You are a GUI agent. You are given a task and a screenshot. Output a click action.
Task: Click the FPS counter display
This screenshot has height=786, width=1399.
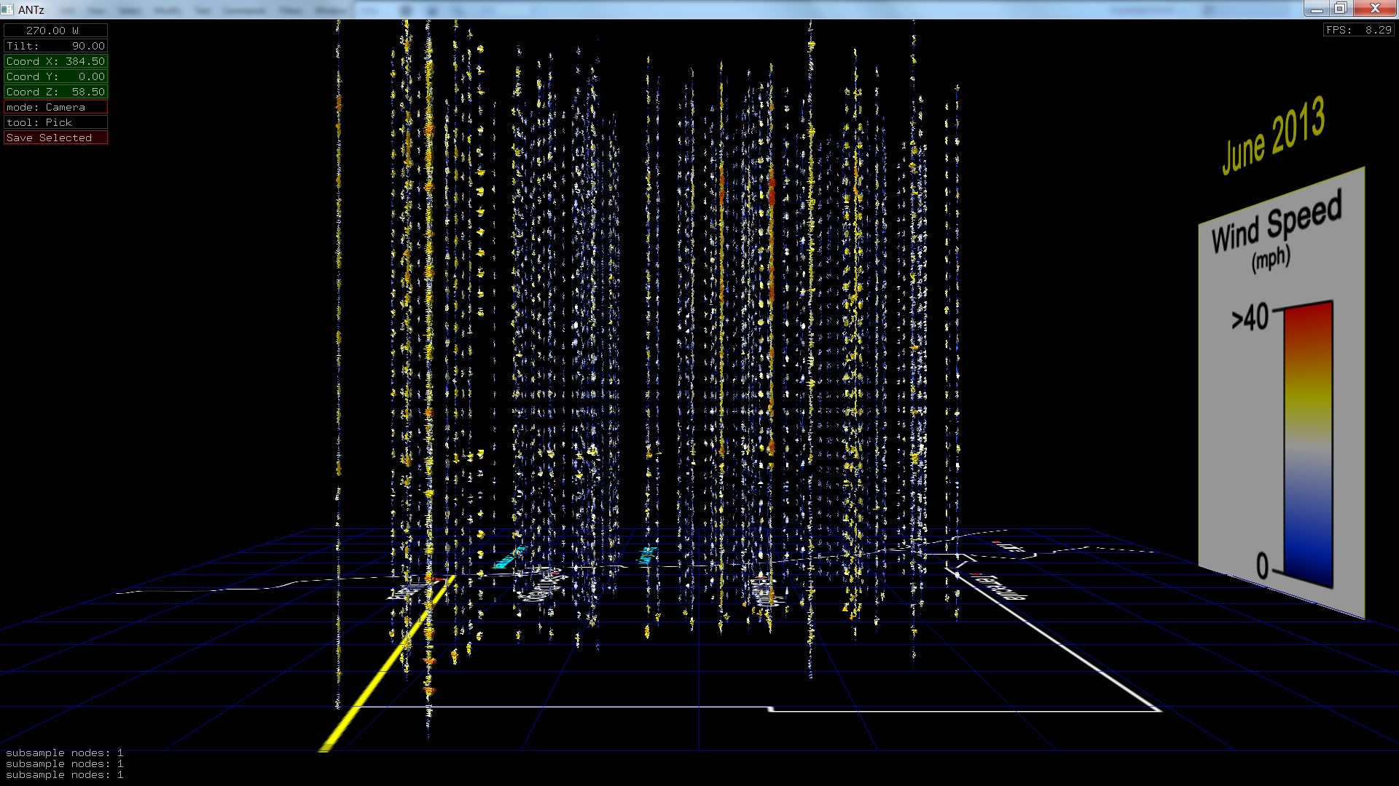click(1358, 30)
